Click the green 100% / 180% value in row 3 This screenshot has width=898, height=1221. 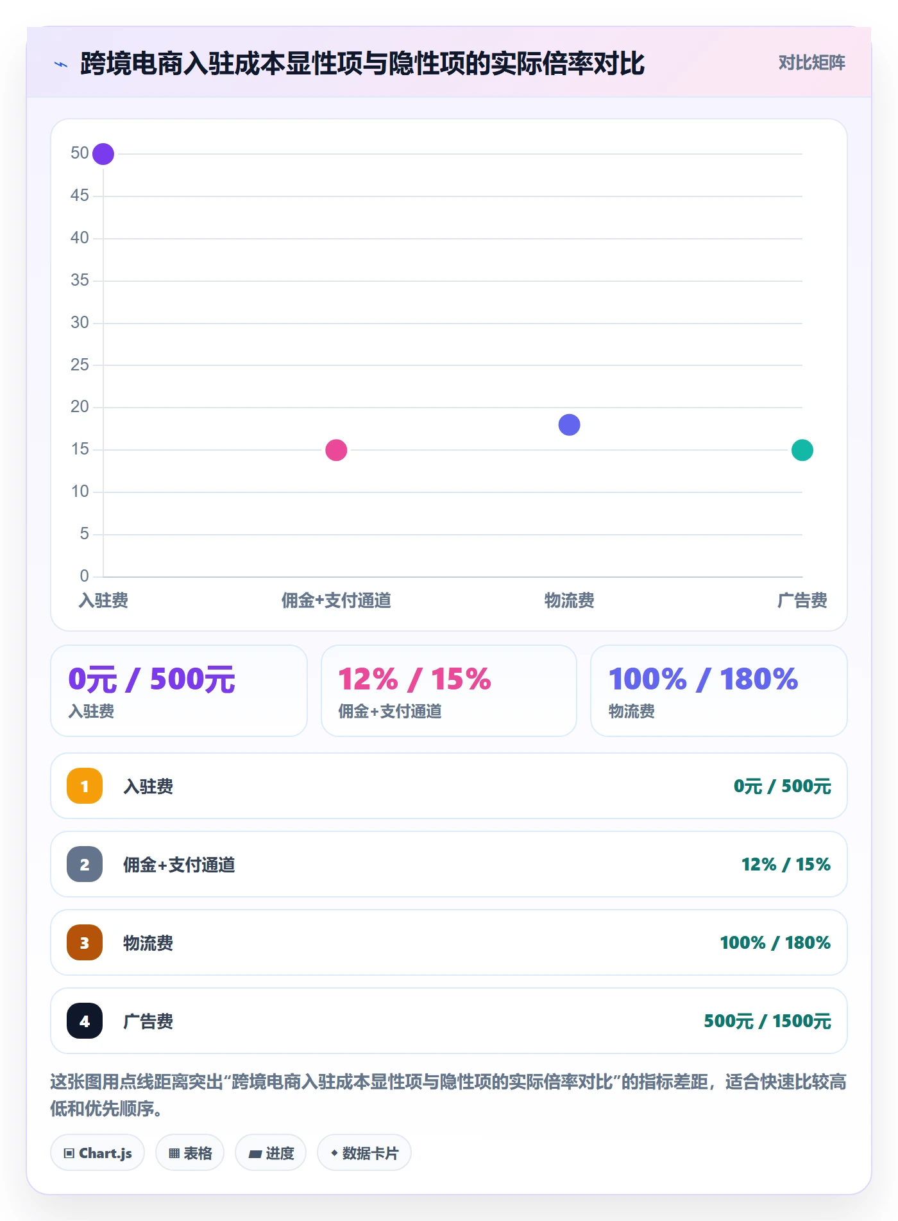pos(775,943)
